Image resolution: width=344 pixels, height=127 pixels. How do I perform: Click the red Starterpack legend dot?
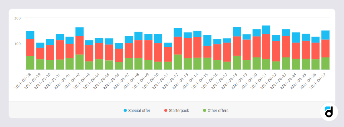coord(166,111)
